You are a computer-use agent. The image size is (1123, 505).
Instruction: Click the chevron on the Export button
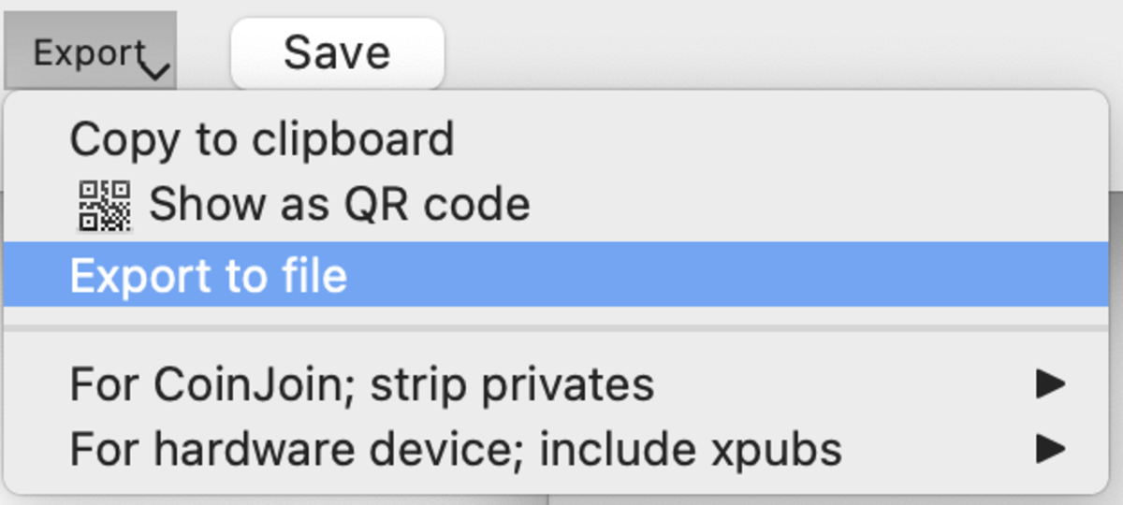[x=157, y=69]
